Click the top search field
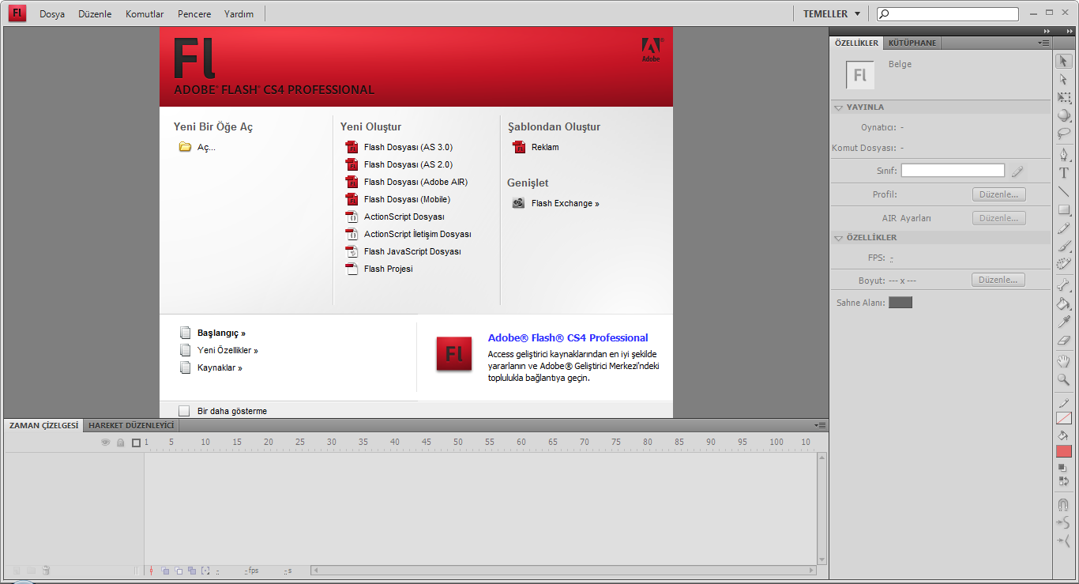The image size is (1079, 584). coord(948,13)
